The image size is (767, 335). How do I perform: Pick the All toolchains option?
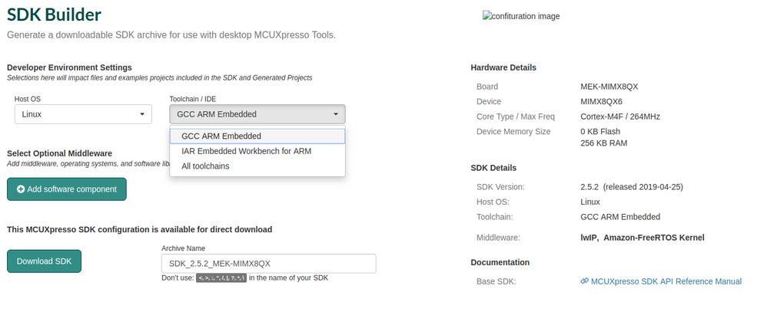tap(205, 166)
